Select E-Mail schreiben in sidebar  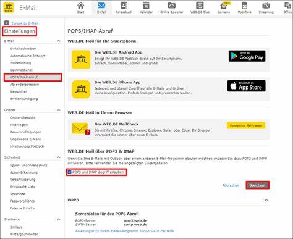pyautogui.click(x=23, y=49)
